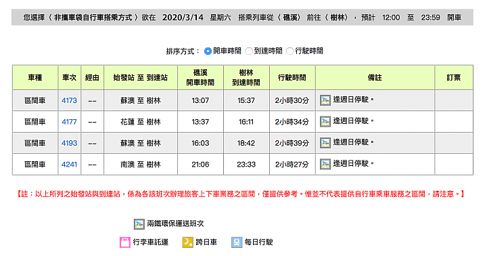Click departure time 21:06
The image size is (487, 256).
click(x=200, y=165)
